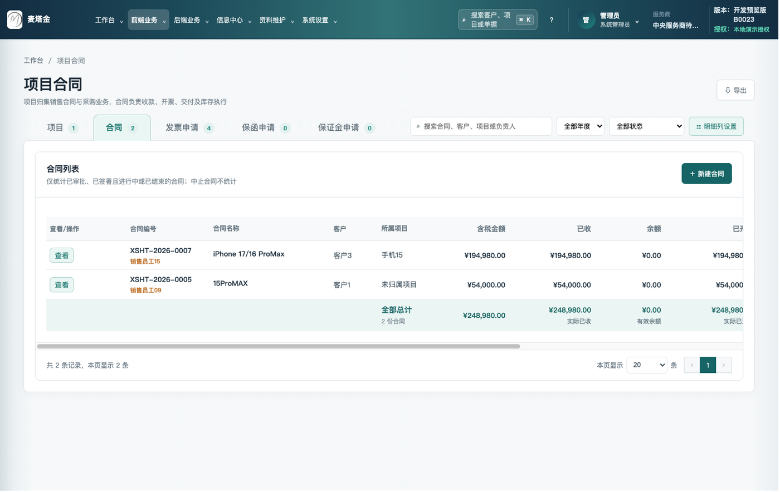Click the 合同编号 column header

(143, 229)
